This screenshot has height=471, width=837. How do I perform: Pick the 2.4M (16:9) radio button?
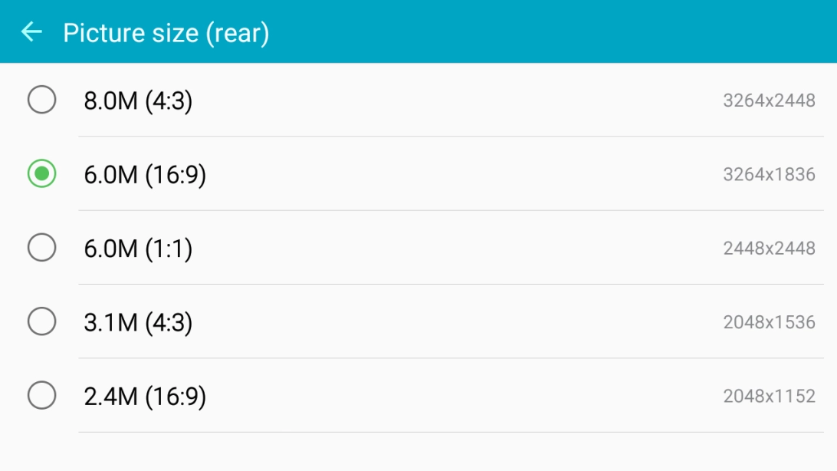coord(41,396)
